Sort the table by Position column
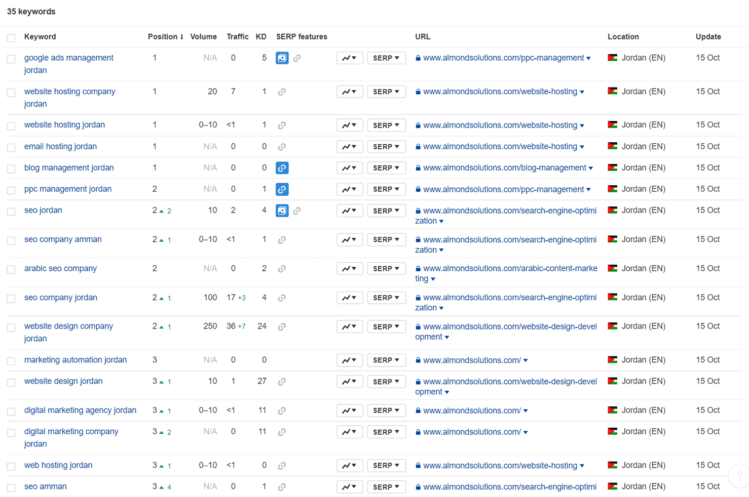749x497 pixels. (x=166, y=37)
